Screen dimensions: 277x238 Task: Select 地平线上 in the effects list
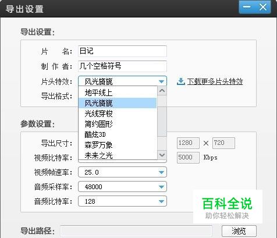[118, 93]
